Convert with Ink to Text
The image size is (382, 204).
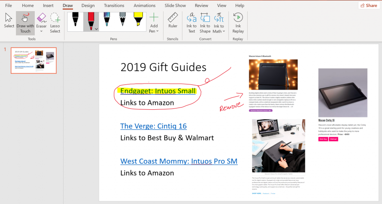pos(191,23)
